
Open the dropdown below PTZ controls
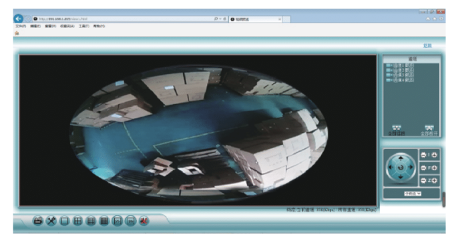(x=413, y=194)
